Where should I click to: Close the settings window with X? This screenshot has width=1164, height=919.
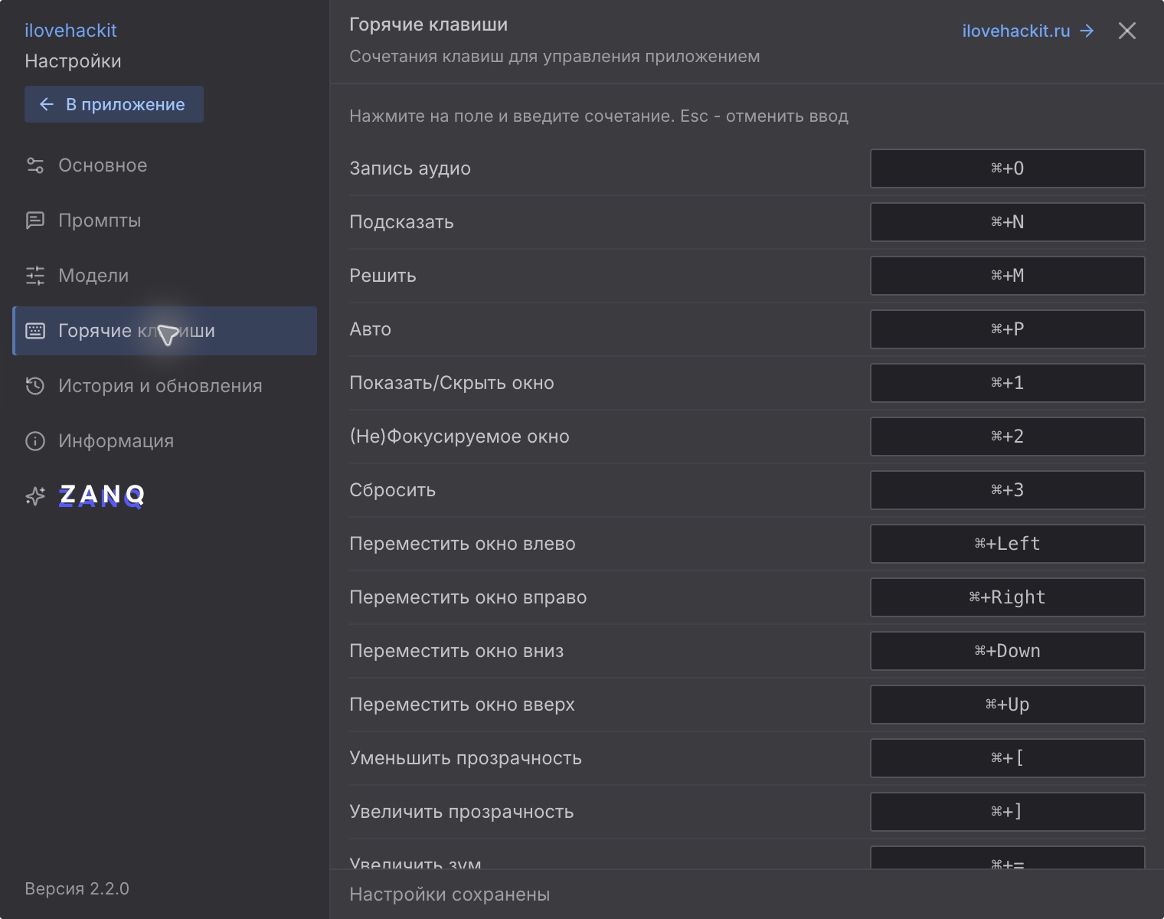[x=1126, y=31]
